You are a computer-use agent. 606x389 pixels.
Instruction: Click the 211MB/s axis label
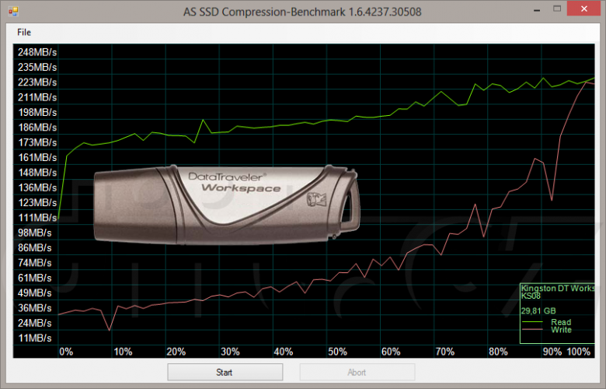(x=37, y=97)
